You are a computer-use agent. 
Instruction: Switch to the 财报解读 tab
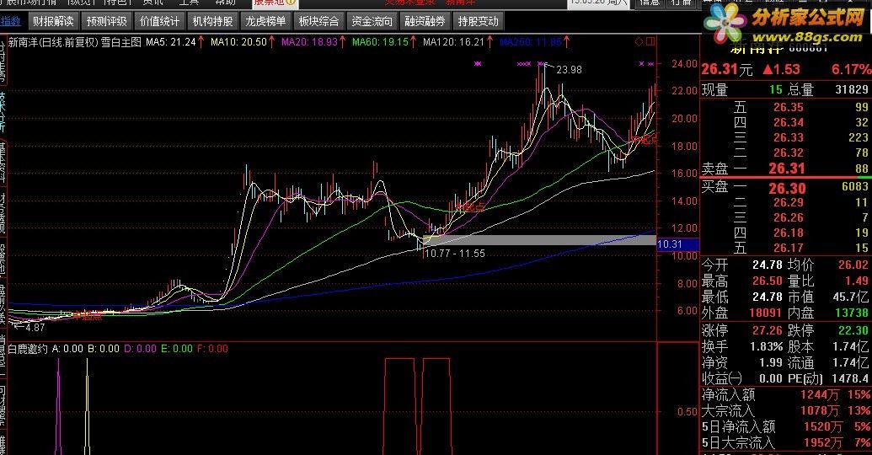pyautogui.click(x=53, y=22)
